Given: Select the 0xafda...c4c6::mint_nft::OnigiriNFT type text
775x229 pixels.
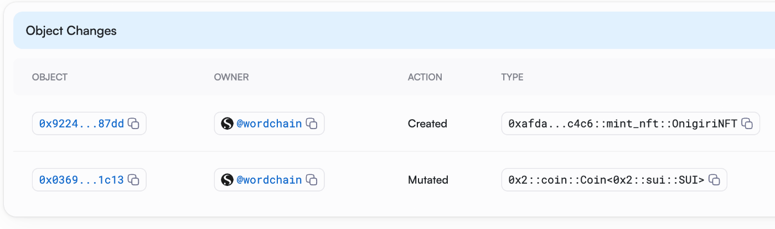Looking at the screenshot, I should click(623, 124).
